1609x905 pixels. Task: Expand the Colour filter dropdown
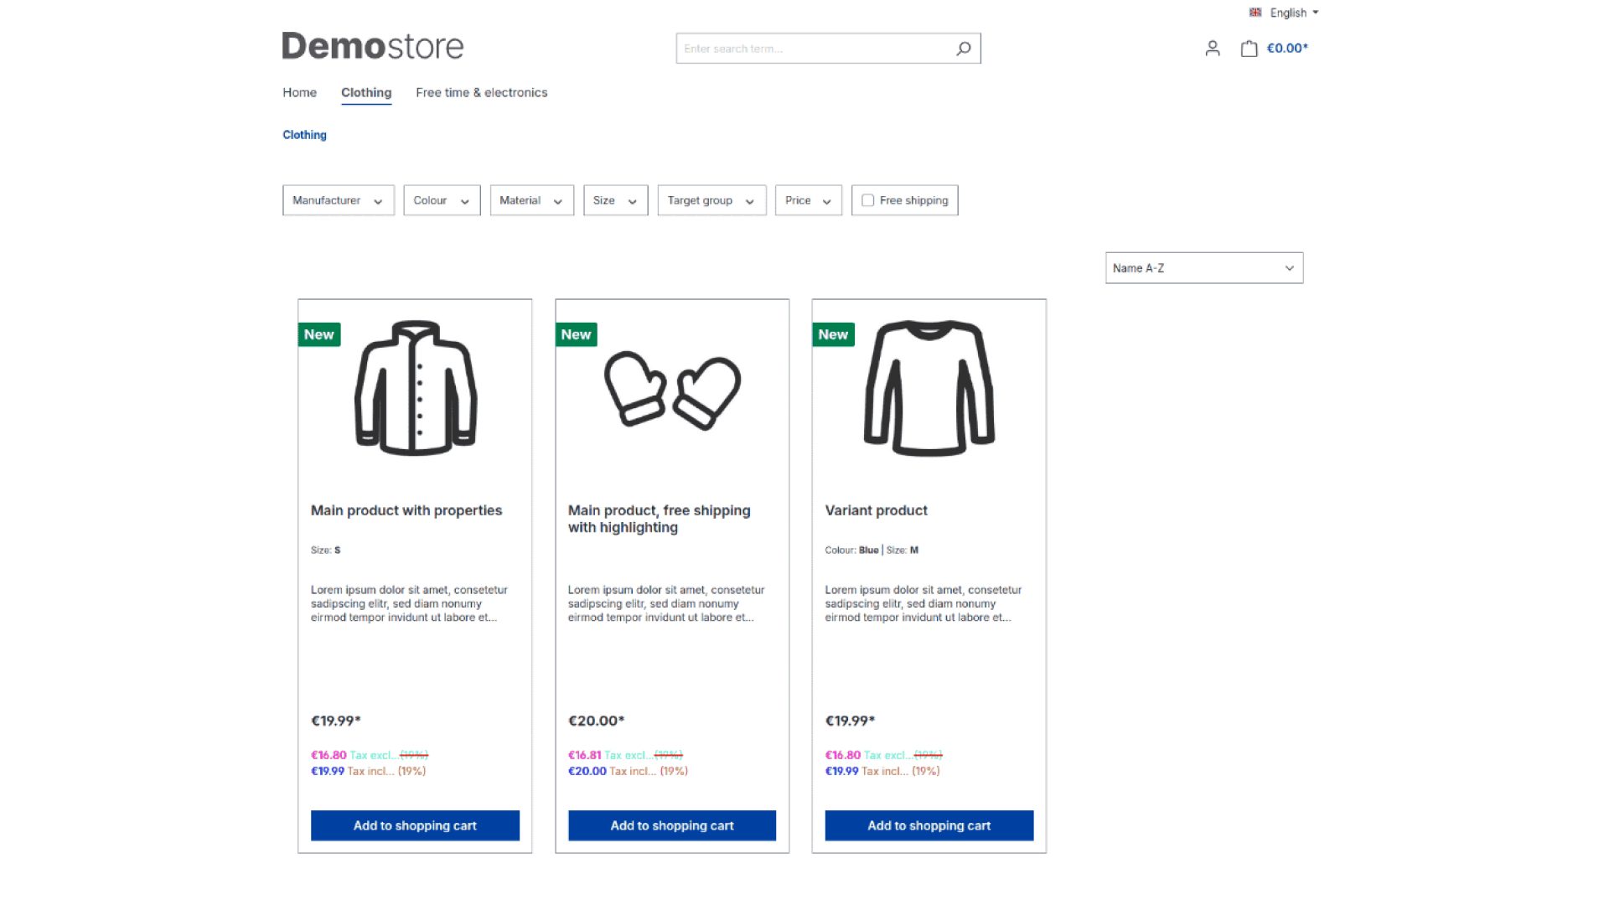pyautogui.click(x=442, y=200)
